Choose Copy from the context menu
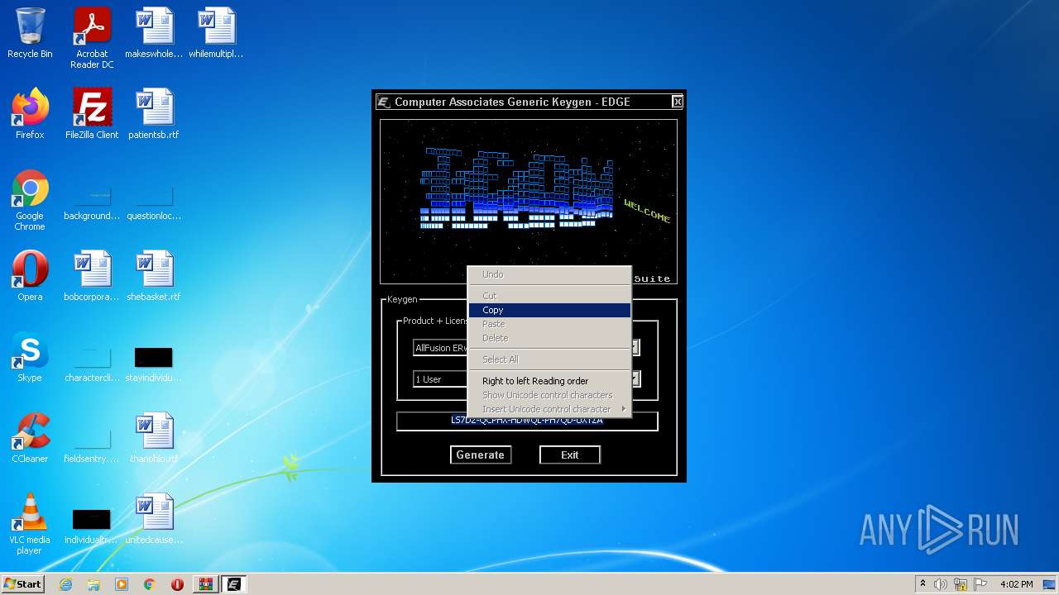Viewport: 1059px width, 595px height. click(549, 310)
